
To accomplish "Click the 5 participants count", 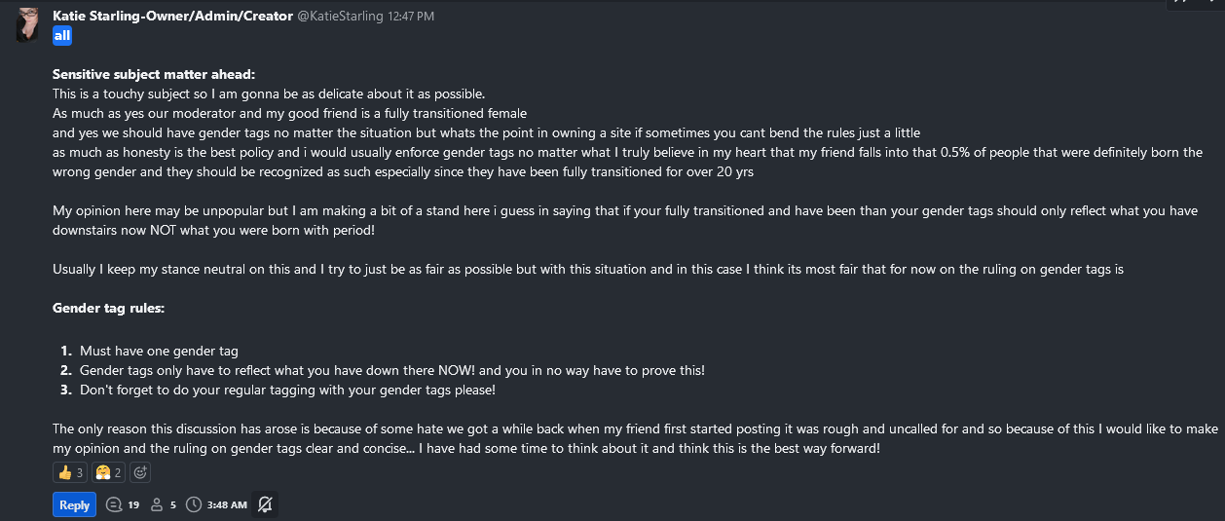I will pos(173,504).
